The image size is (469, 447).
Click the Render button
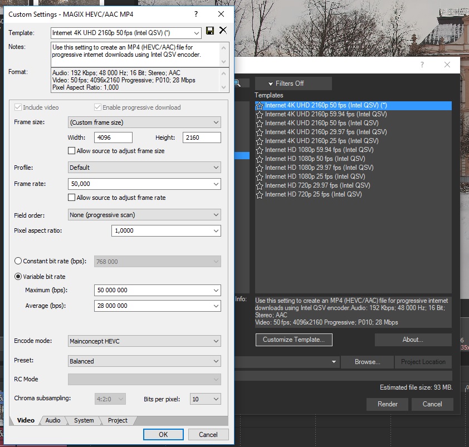387,404
